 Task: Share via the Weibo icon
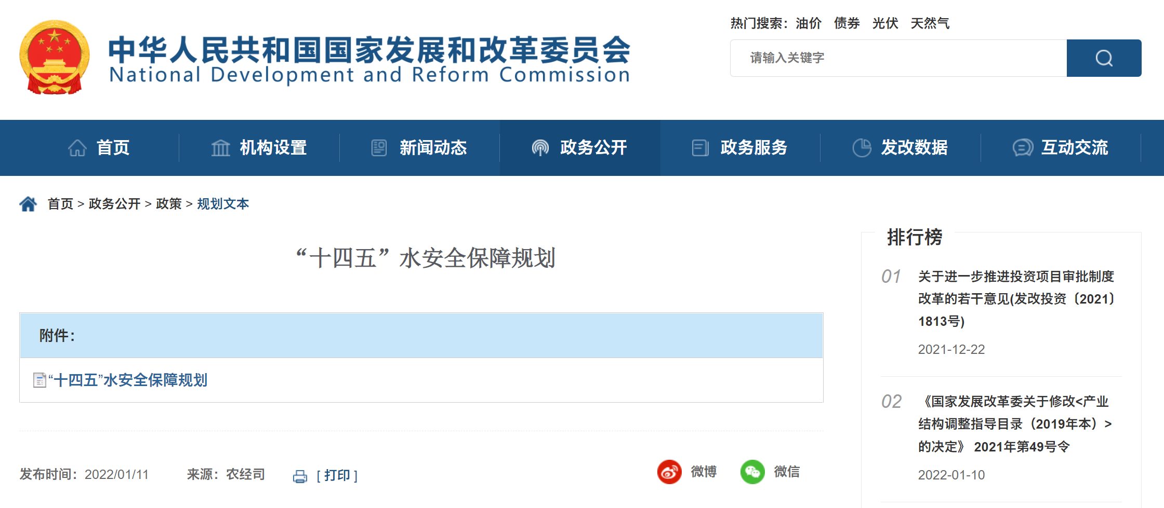pos(669,472)
